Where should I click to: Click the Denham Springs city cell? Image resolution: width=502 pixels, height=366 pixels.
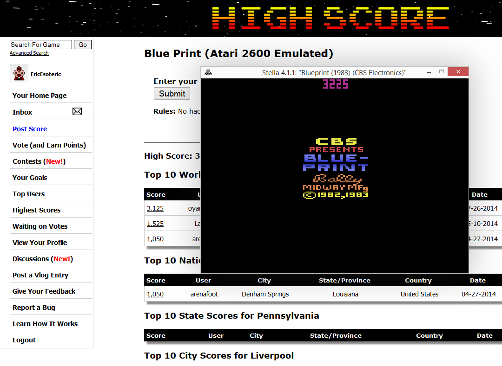265,294
